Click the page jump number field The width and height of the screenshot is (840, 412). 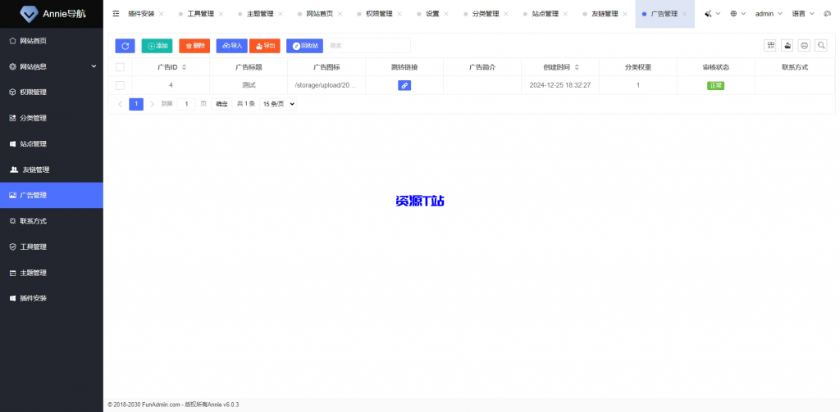click(x=186, y=104)
